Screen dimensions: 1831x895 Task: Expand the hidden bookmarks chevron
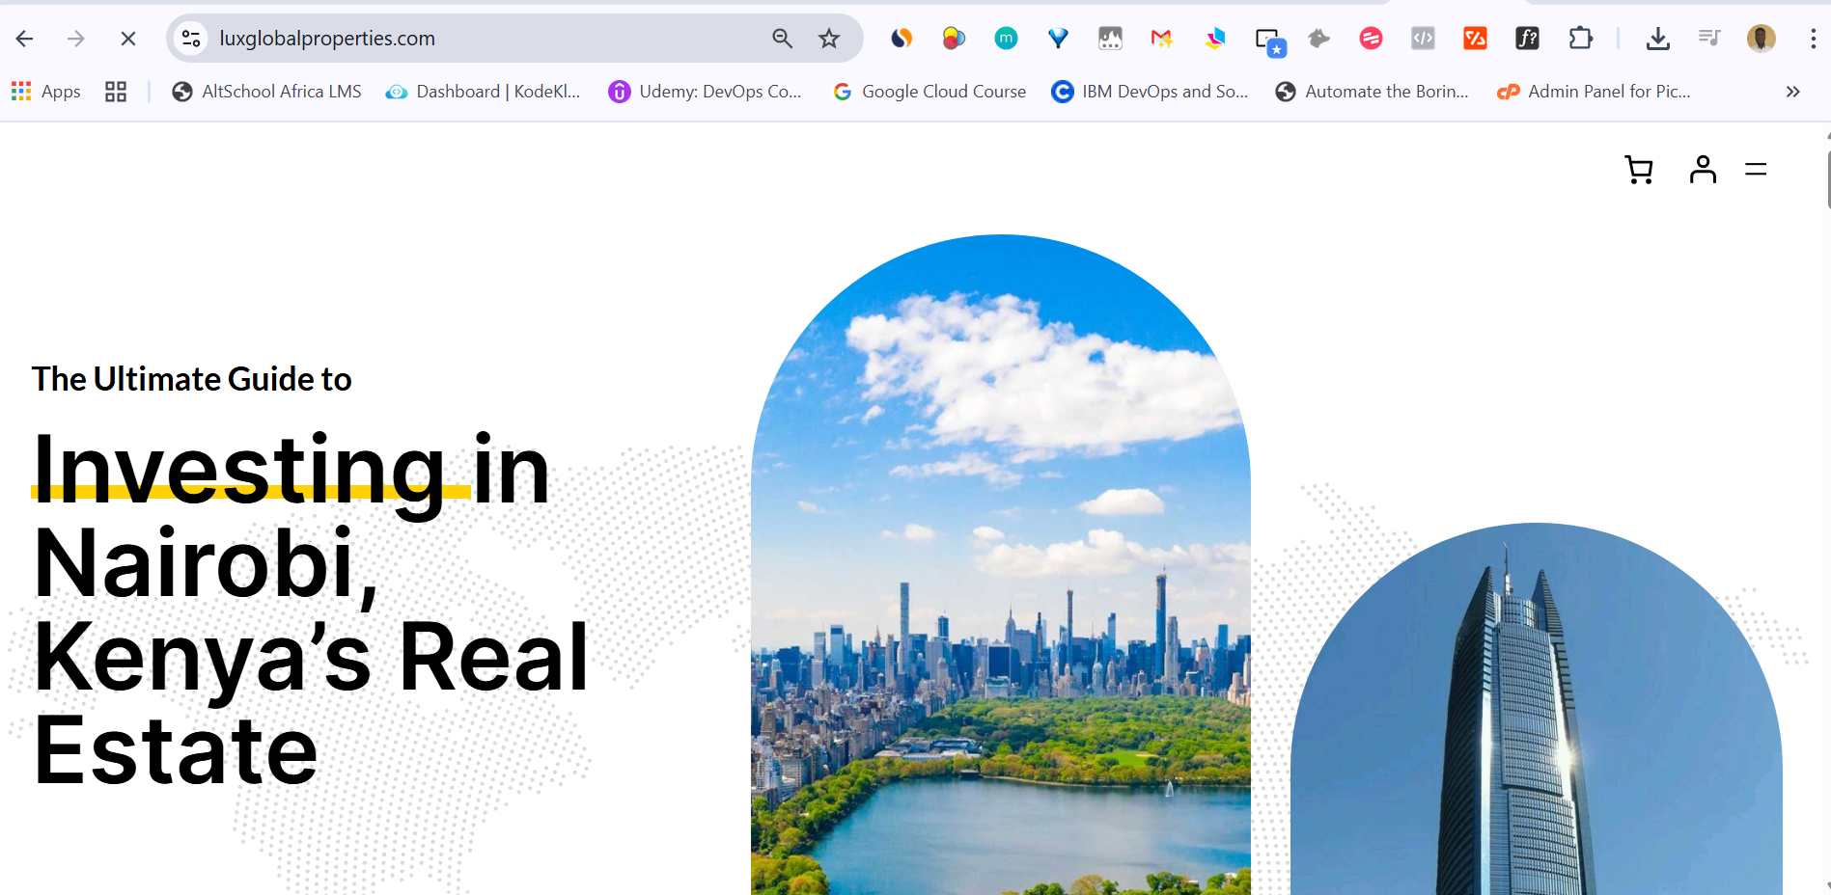coord(1792,92)
